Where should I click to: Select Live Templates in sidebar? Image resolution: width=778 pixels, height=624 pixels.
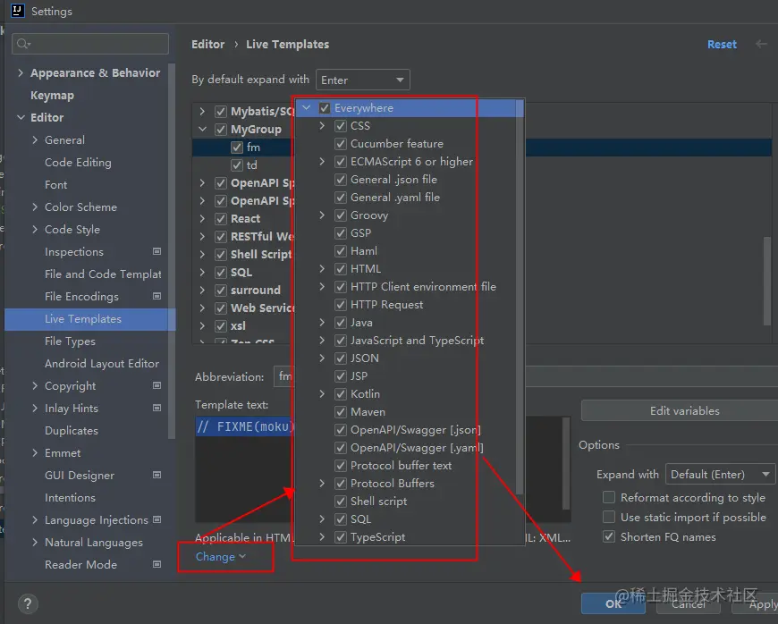[89, 319]
